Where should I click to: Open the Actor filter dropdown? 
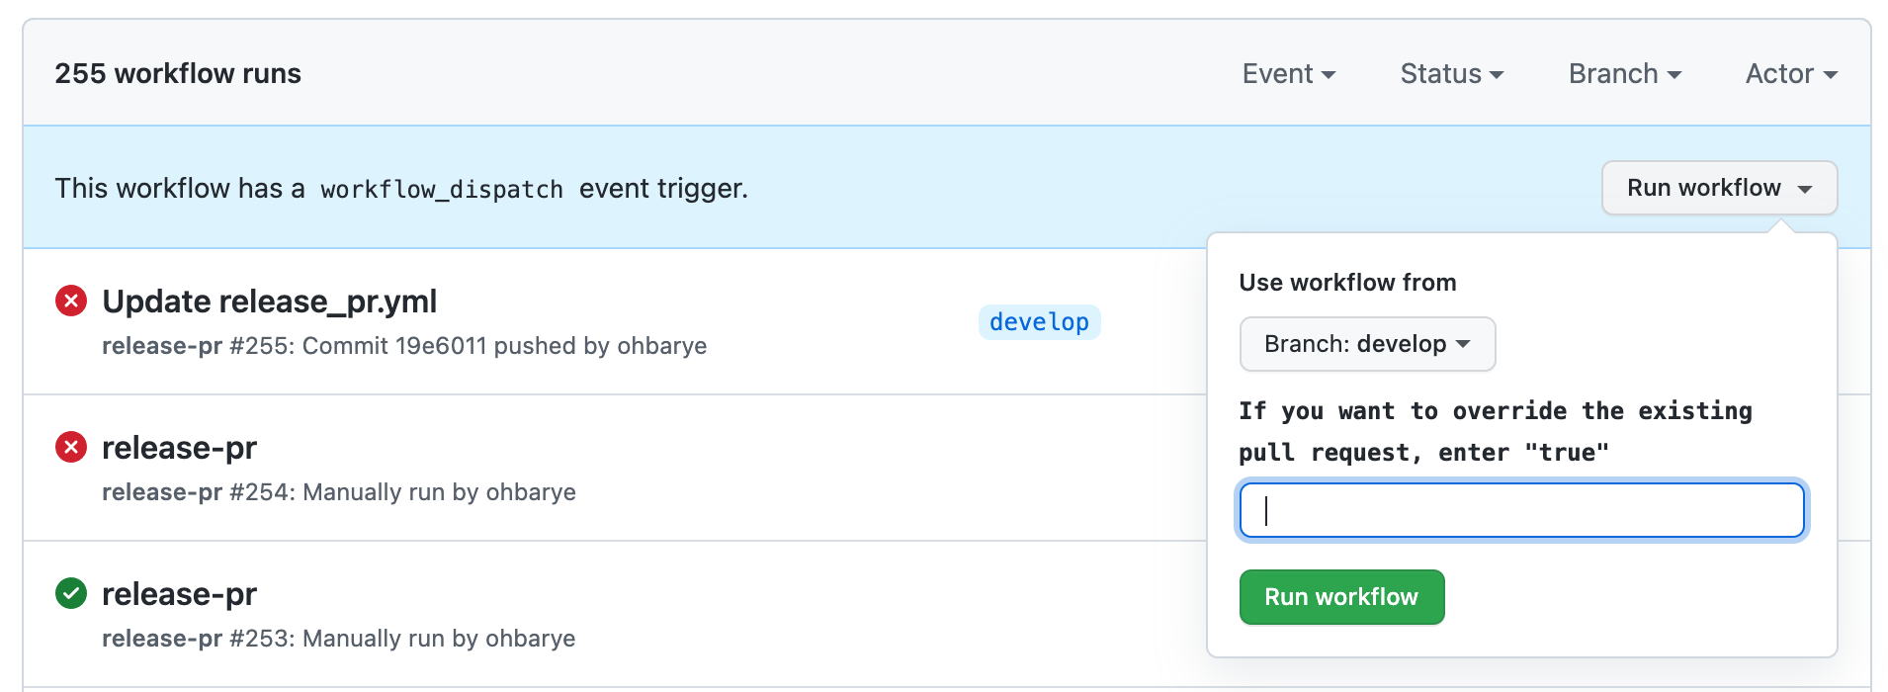[x=1791, y=74]
